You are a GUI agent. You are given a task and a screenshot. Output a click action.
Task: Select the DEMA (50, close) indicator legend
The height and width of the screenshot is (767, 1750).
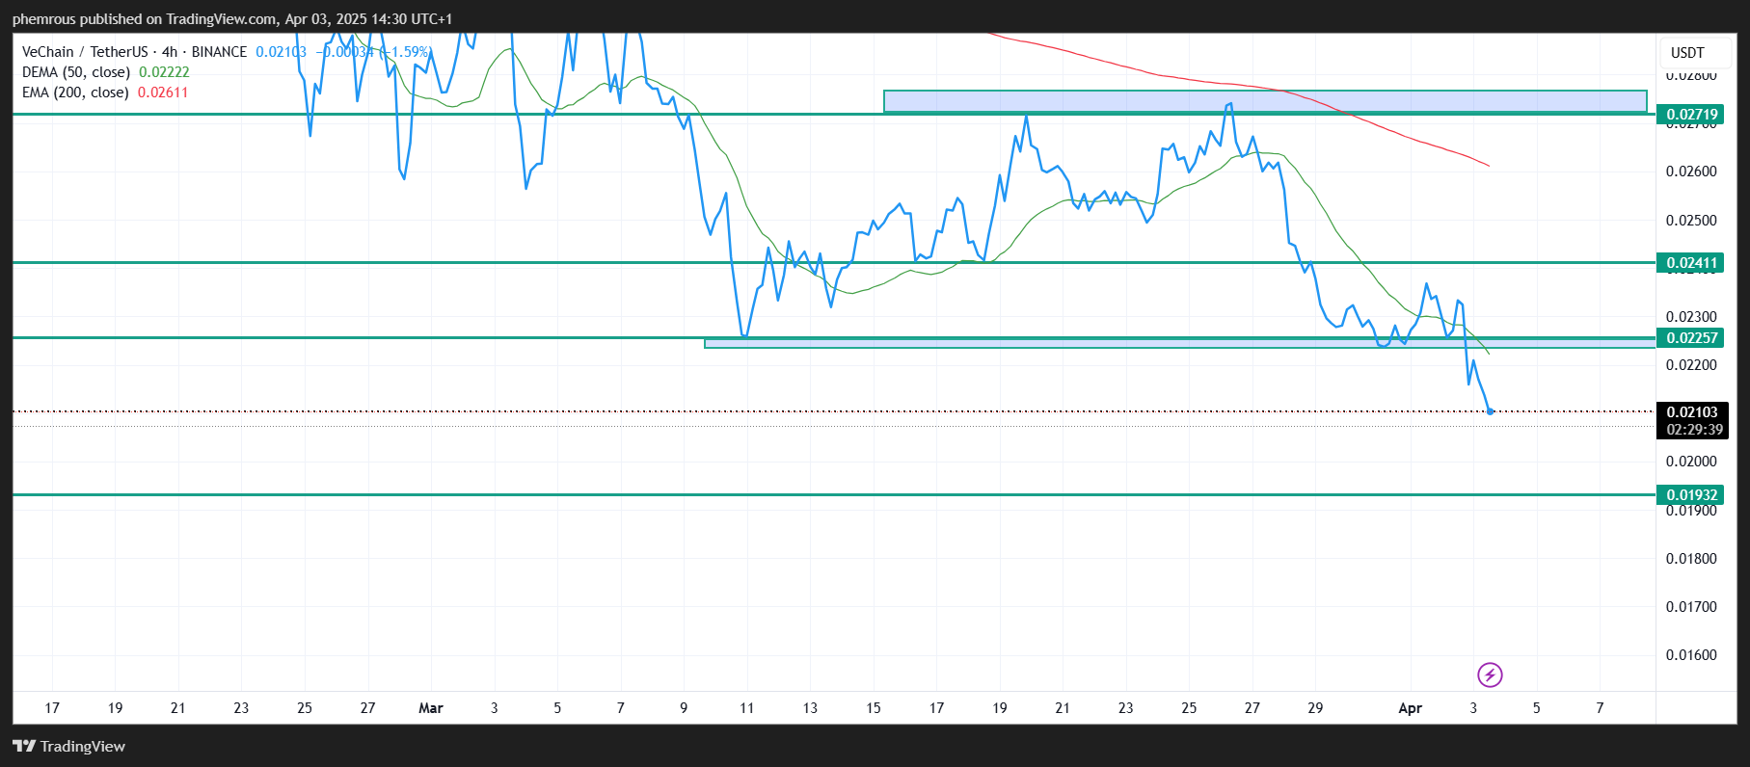pyautogui.click(x=76, y=72)
